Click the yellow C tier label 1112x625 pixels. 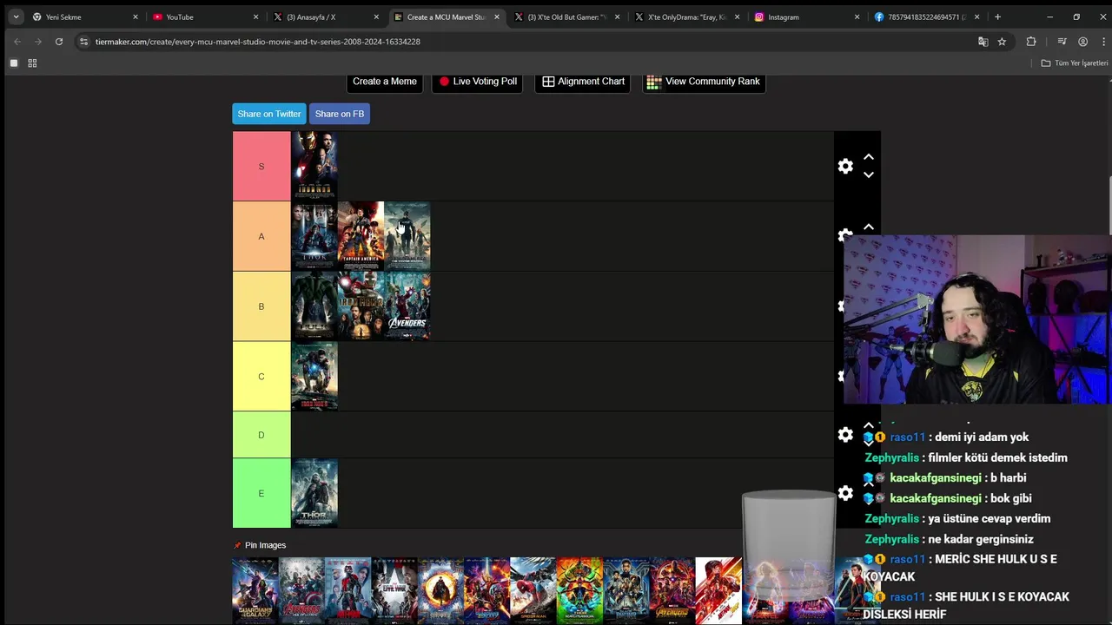click(x=261, y=376)
